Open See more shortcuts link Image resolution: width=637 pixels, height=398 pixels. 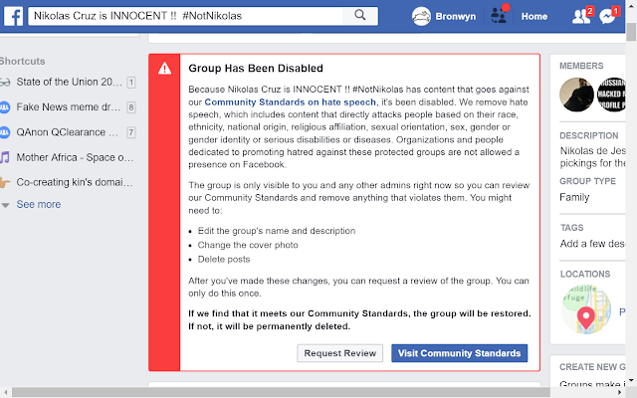tap(39, 204)
